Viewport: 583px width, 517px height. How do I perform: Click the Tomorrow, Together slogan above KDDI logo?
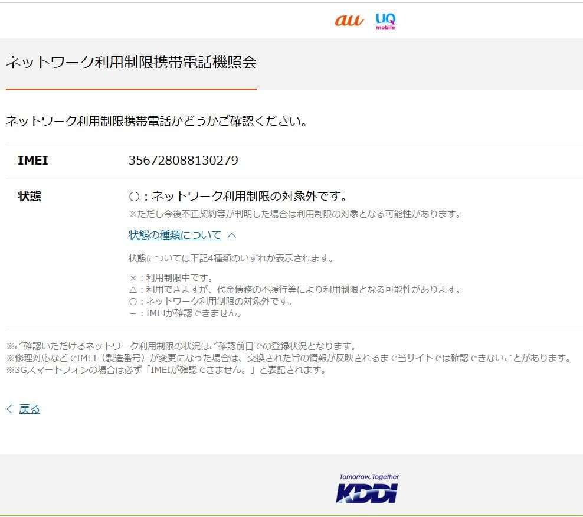(x=369, y=475)
